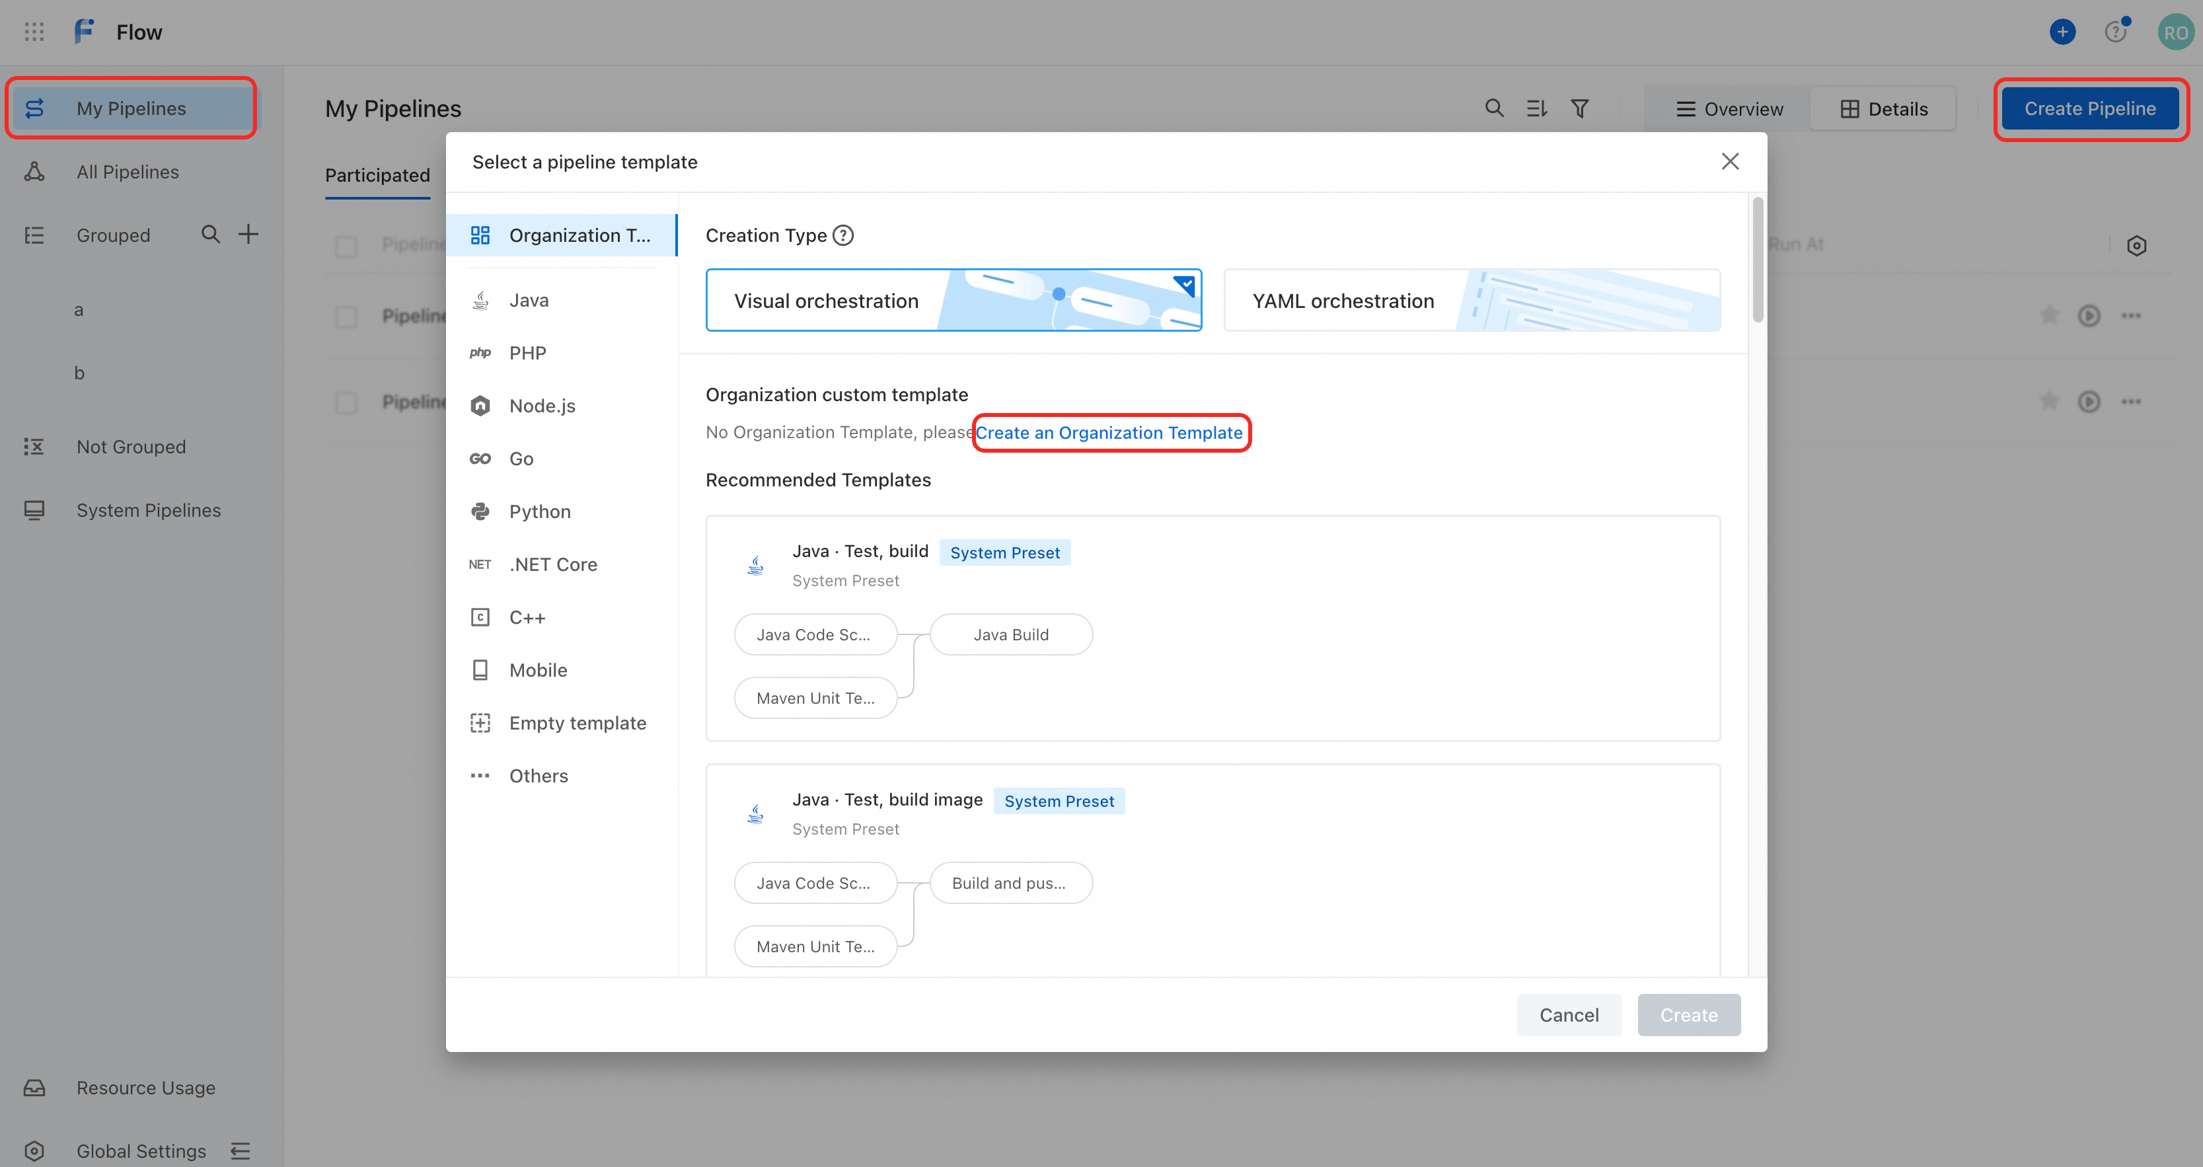The width and height of the screenshot is (2203, 1167).
Task: Open the app launcher grid icon
Action: click(x=34, y=32)
